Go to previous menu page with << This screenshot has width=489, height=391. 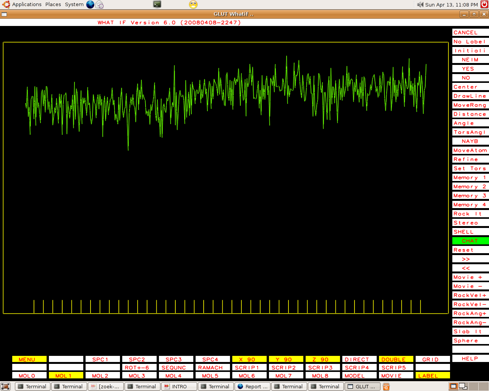click(x=470, y=268)
